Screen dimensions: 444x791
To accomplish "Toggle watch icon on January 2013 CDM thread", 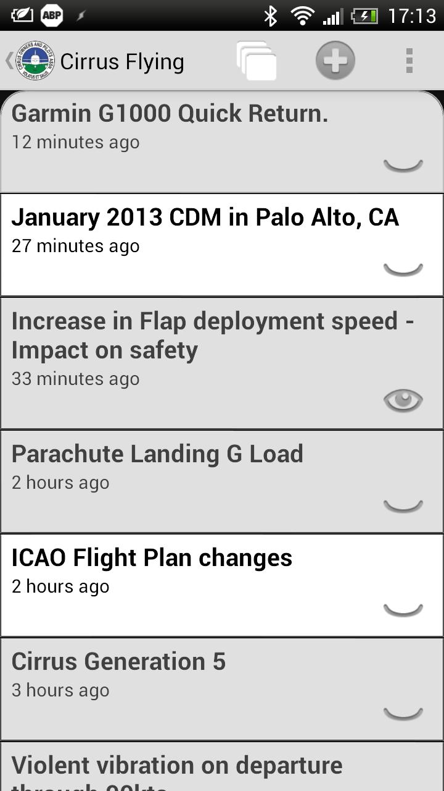I will pos(403,269).
